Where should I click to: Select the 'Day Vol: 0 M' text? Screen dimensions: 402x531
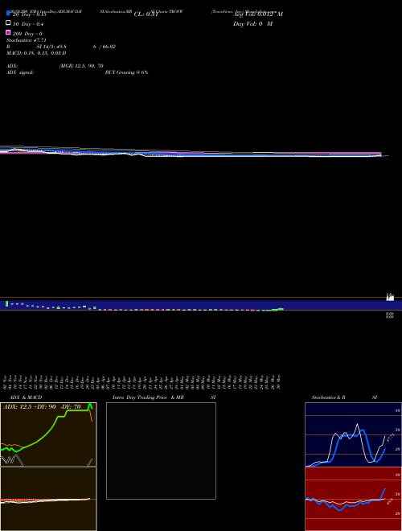click(252, 24)
